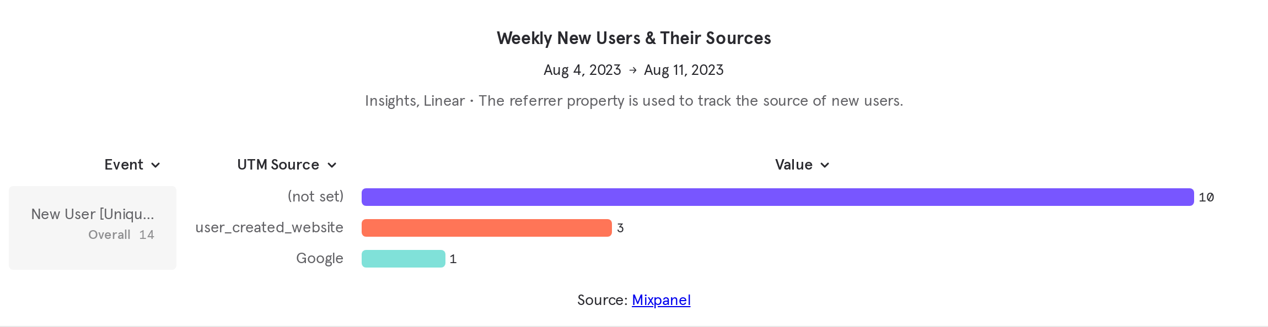
Task: Click the value 10 next to purple bar
Action: 1205,196
